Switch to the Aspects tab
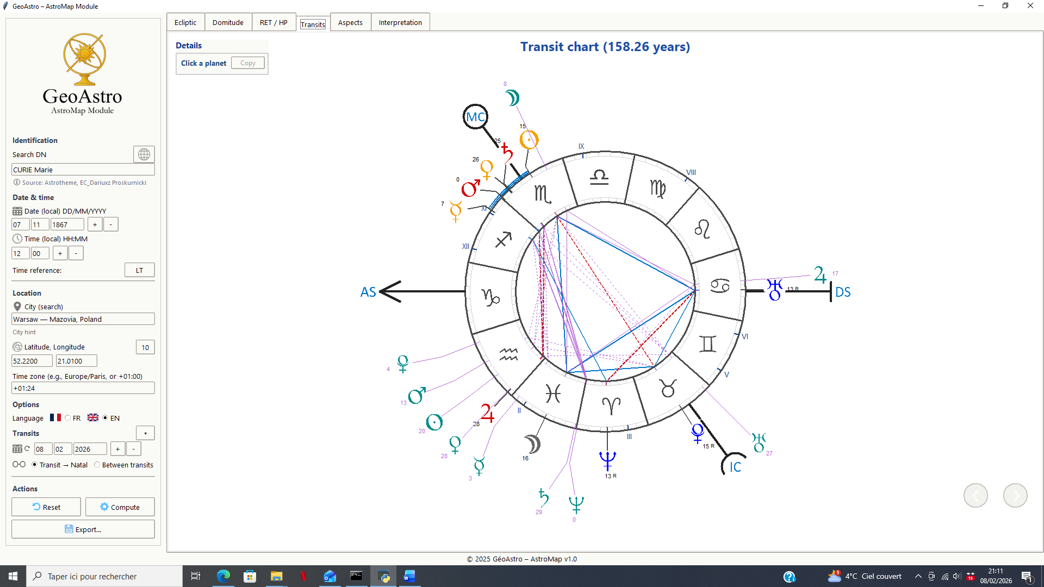Viewport: 1044px width, 587px height. coord(350,22)
